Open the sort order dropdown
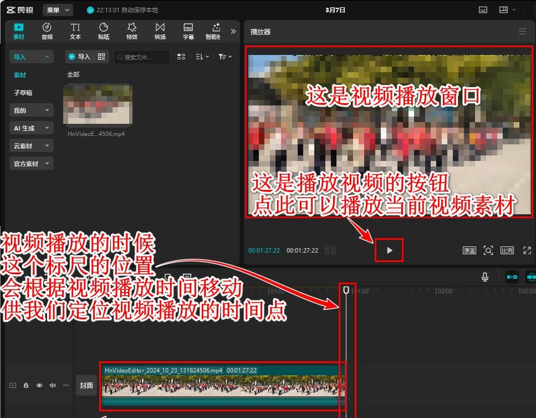This screenshot has height=418, width=536. [202, 57]
